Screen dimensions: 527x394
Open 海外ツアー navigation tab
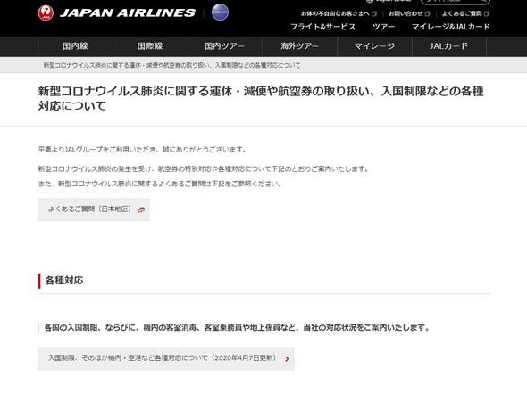(x=299, y=46)
